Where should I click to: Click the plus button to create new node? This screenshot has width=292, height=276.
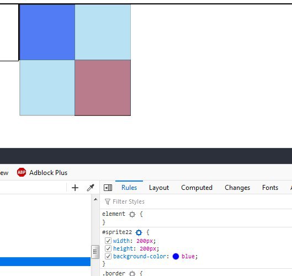tap(75, 188)
